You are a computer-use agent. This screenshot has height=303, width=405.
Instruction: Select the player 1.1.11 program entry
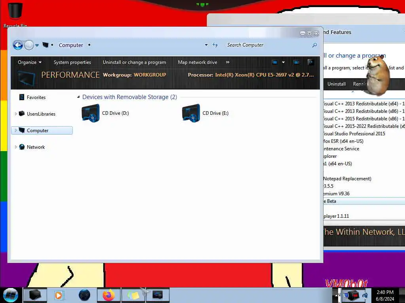click(x=364, y=216)
